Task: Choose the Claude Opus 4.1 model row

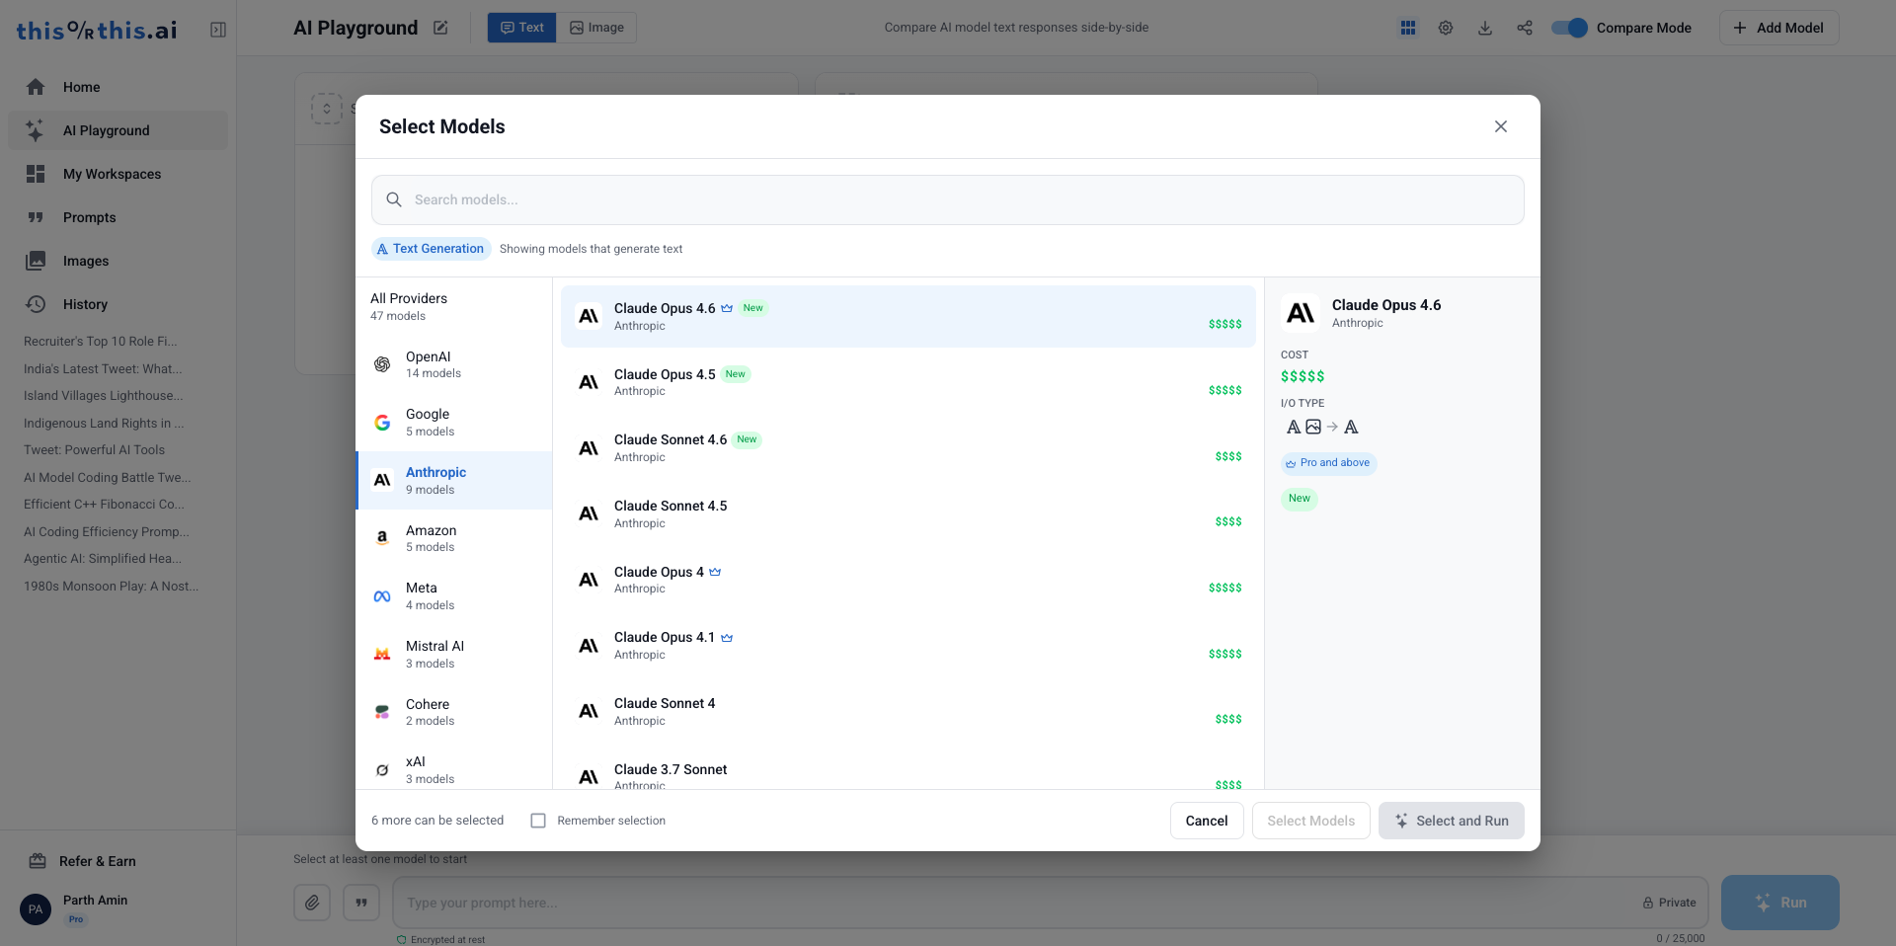Action: click(908, 646)
